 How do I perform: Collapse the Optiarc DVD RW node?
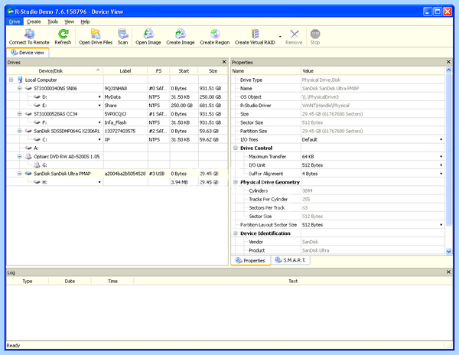[x=20, y=157]
